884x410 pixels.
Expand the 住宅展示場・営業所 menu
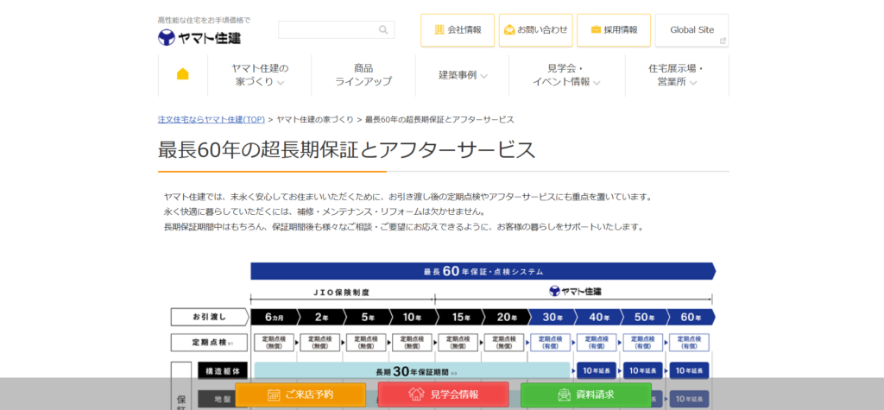(x=677, y=75)
